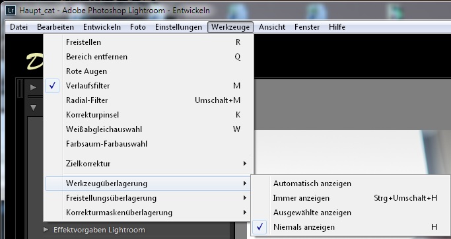
Task: Choose Immer anzeigen overlay option
Action: 351,198
